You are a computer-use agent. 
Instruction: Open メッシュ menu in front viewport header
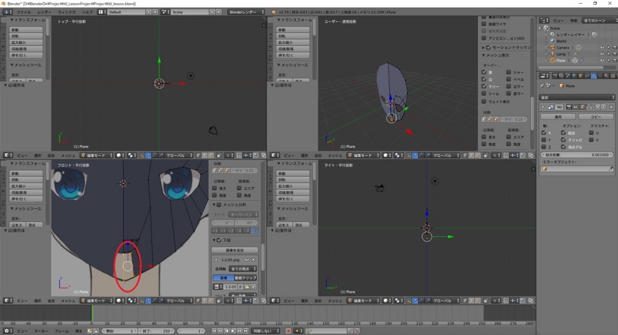[x=68, y=301]
